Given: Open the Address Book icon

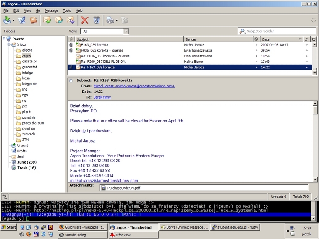Looking at the screenshot, I should 34,20.
